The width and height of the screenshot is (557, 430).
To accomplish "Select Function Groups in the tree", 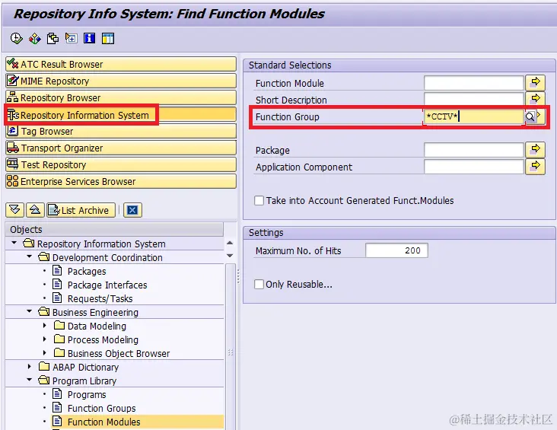I will tap(102, 409).
